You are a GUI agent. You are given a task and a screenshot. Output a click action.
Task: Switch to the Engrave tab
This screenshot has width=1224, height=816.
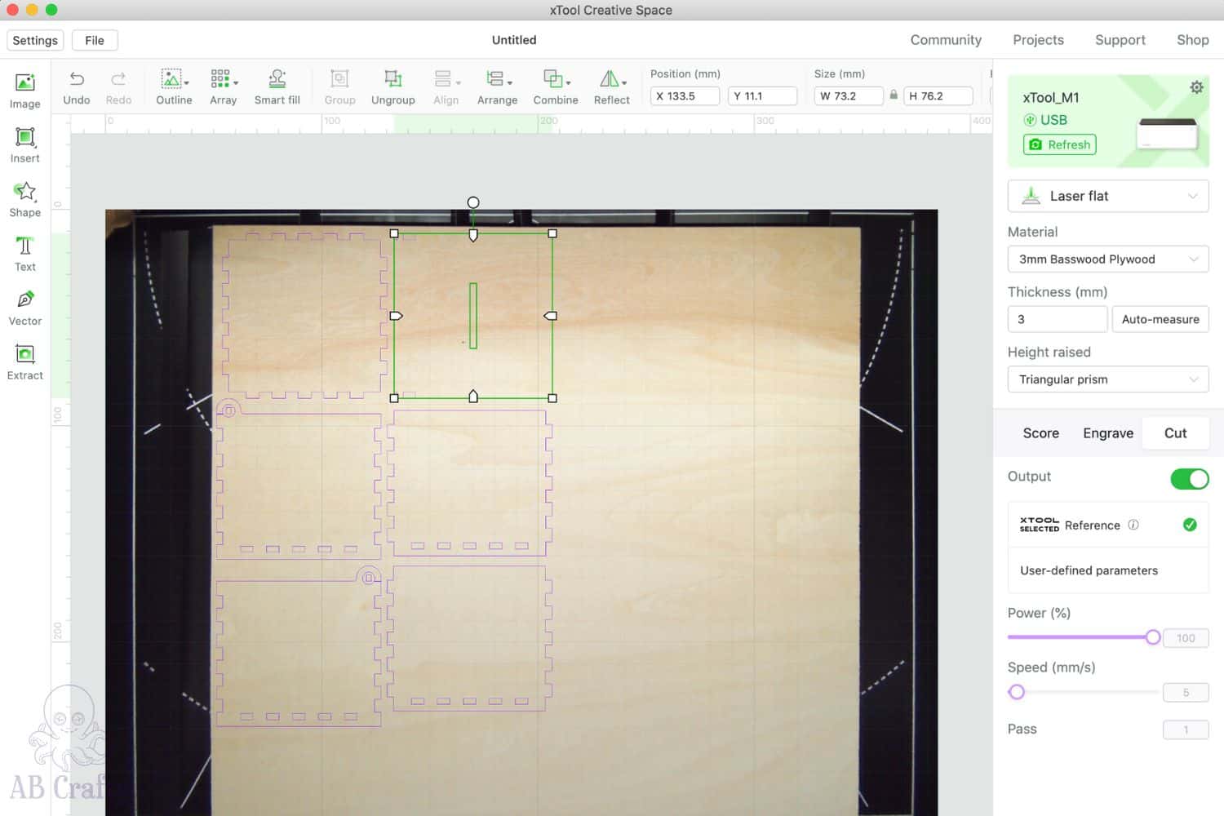coord(1107,433)
